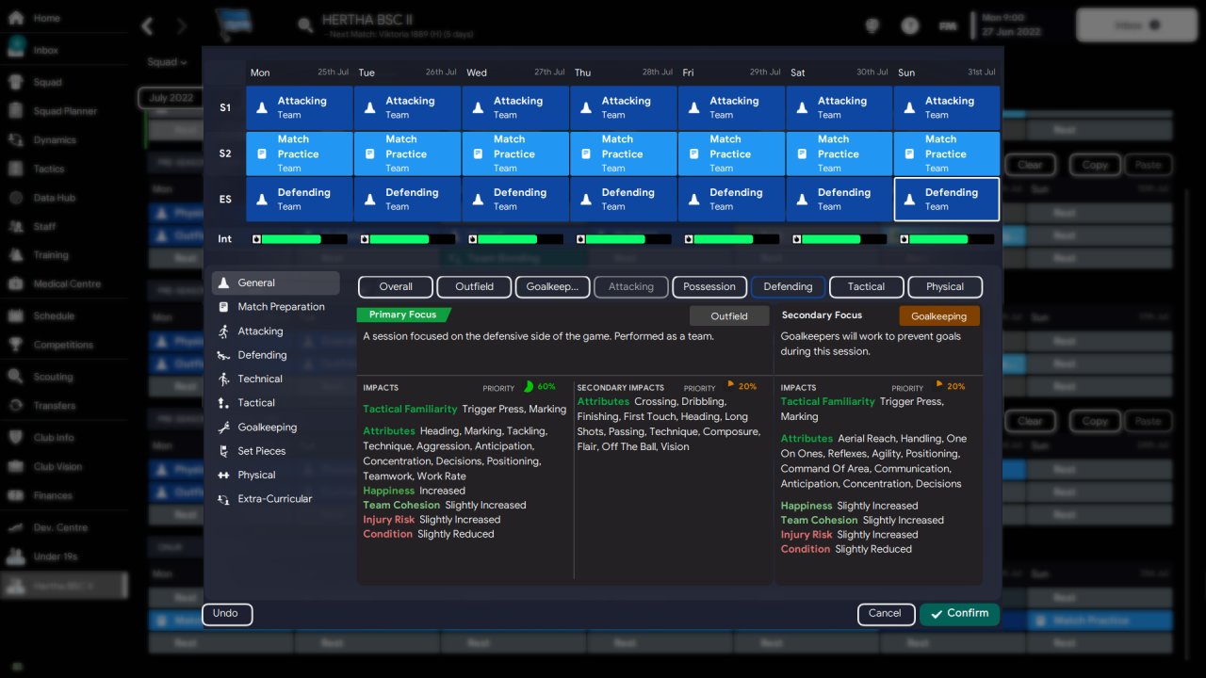Click the Match Preparation category icon
1206x678 pixels.
[x=223, y=307]
